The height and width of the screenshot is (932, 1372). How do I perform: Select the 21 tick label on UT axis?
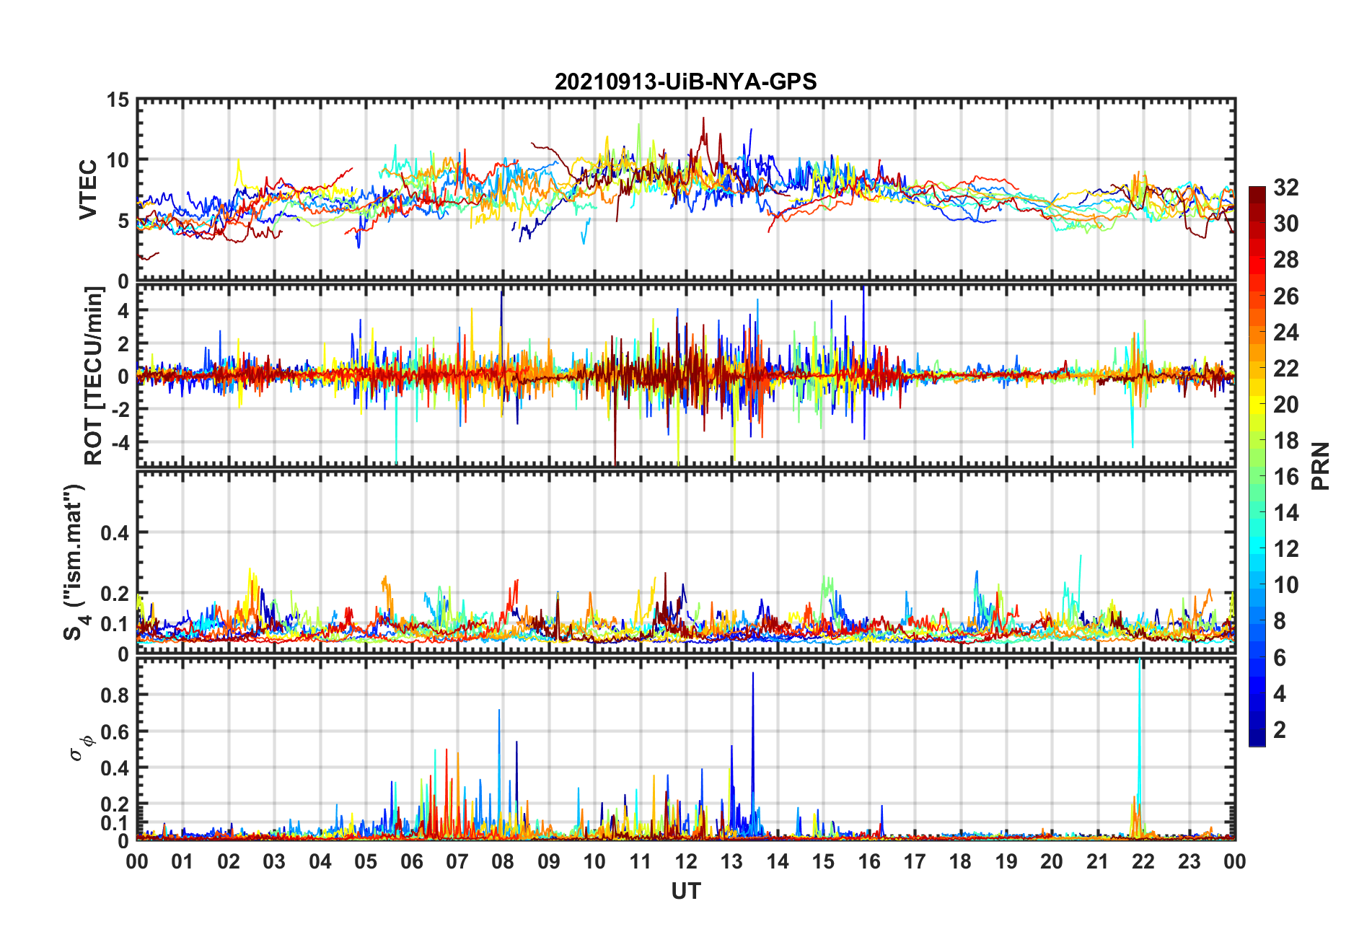(x=1098, y=861)
